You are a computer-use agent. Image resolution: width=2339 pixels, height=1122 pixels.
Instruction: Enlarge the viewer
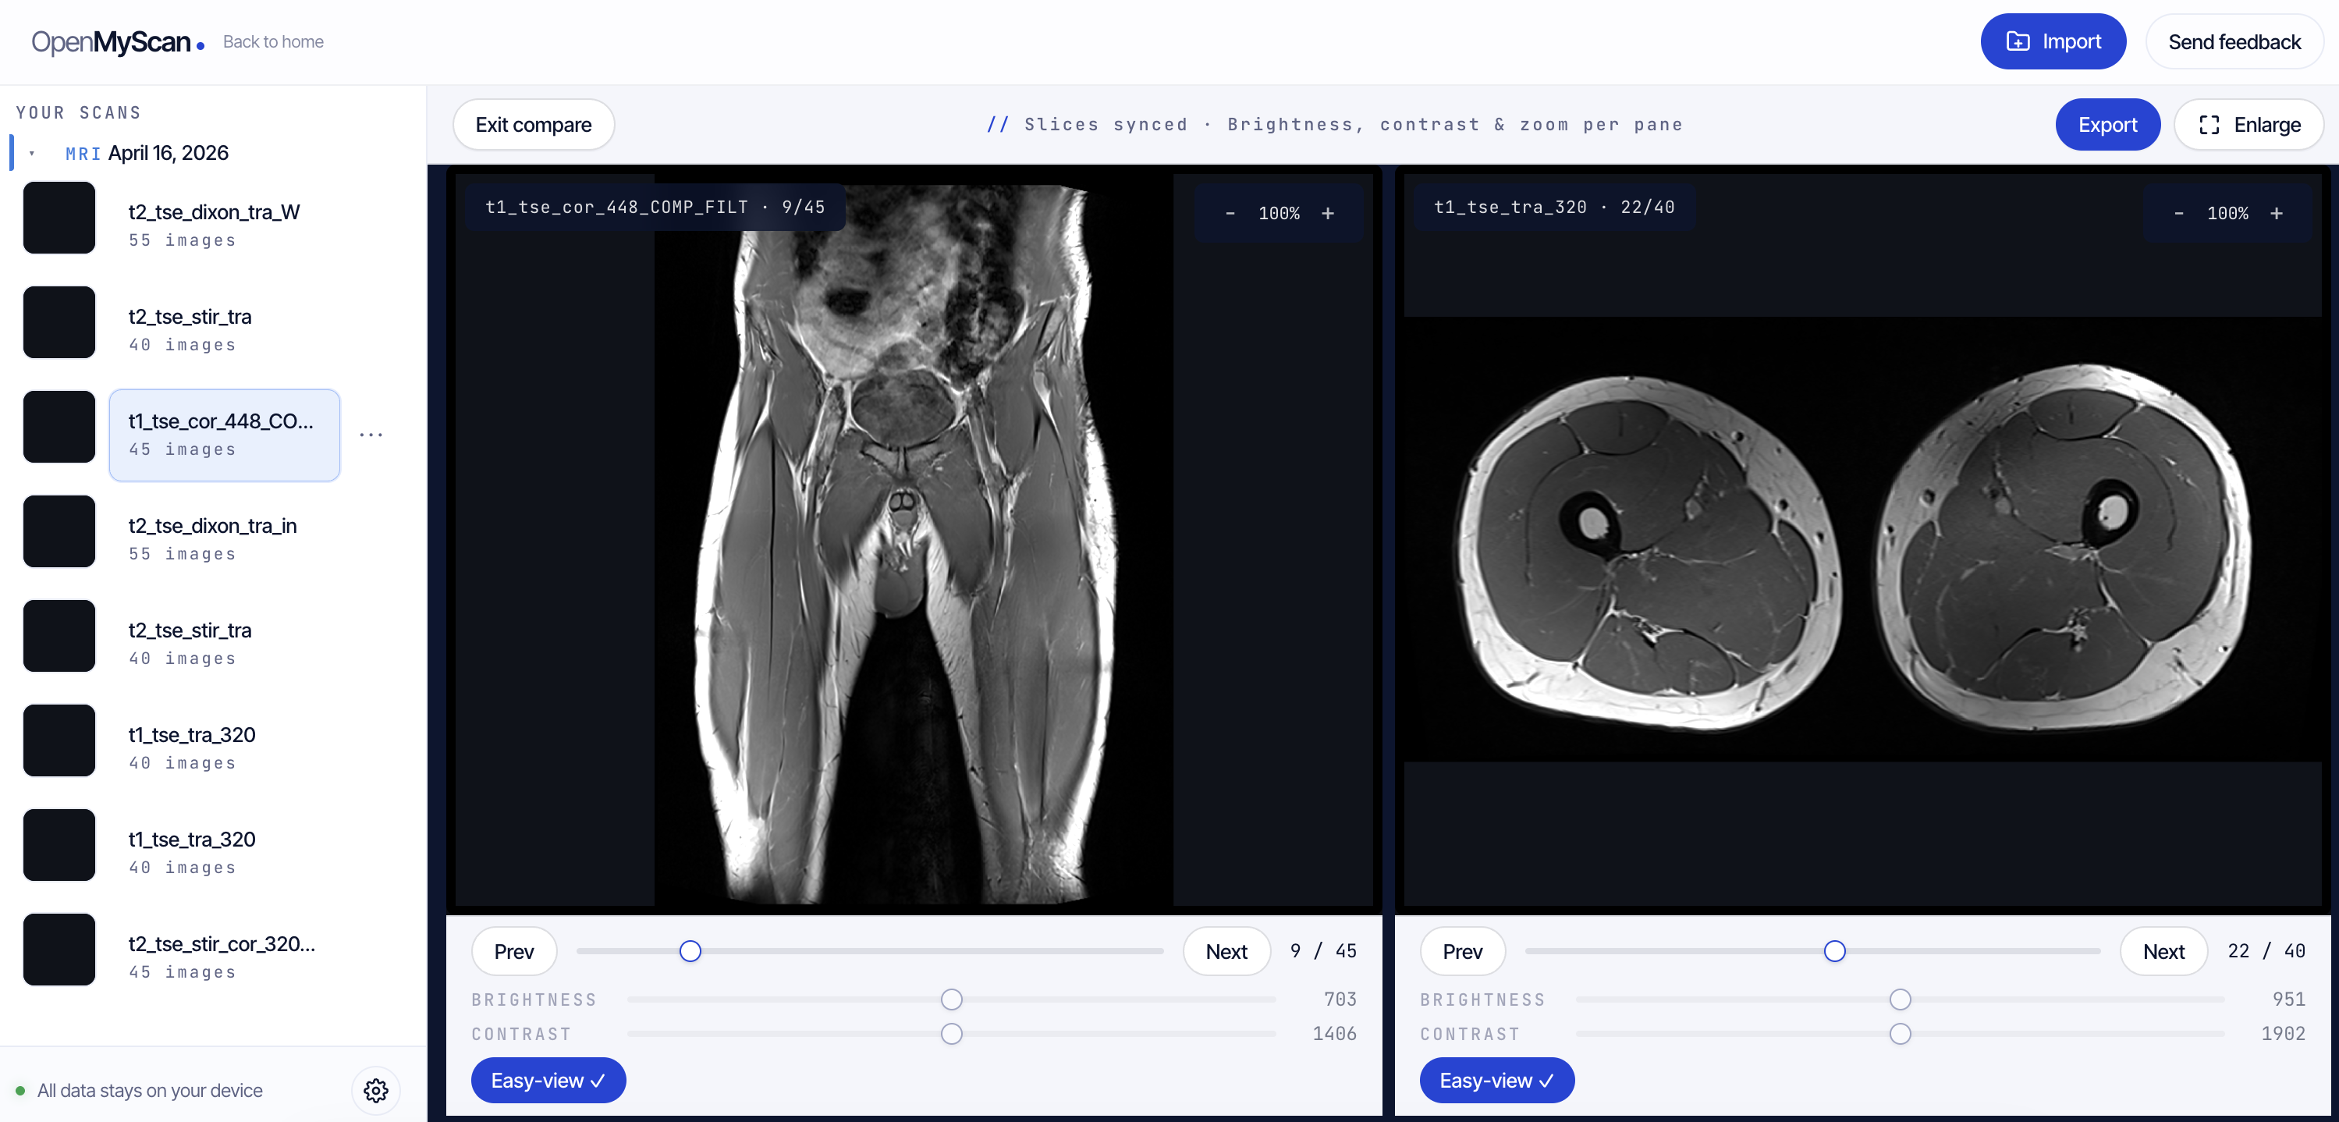pyautogui.click(x=2249, y=124)
